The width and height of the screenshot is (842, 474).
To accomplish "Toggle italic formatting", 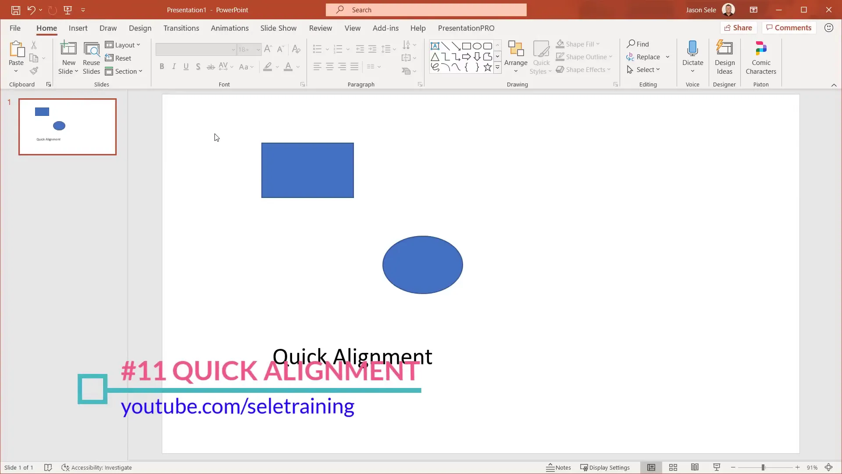I will [174, 66].
